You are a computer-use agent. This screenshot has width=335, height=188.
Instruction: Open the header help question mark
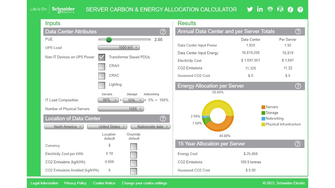tap(300, 9)
